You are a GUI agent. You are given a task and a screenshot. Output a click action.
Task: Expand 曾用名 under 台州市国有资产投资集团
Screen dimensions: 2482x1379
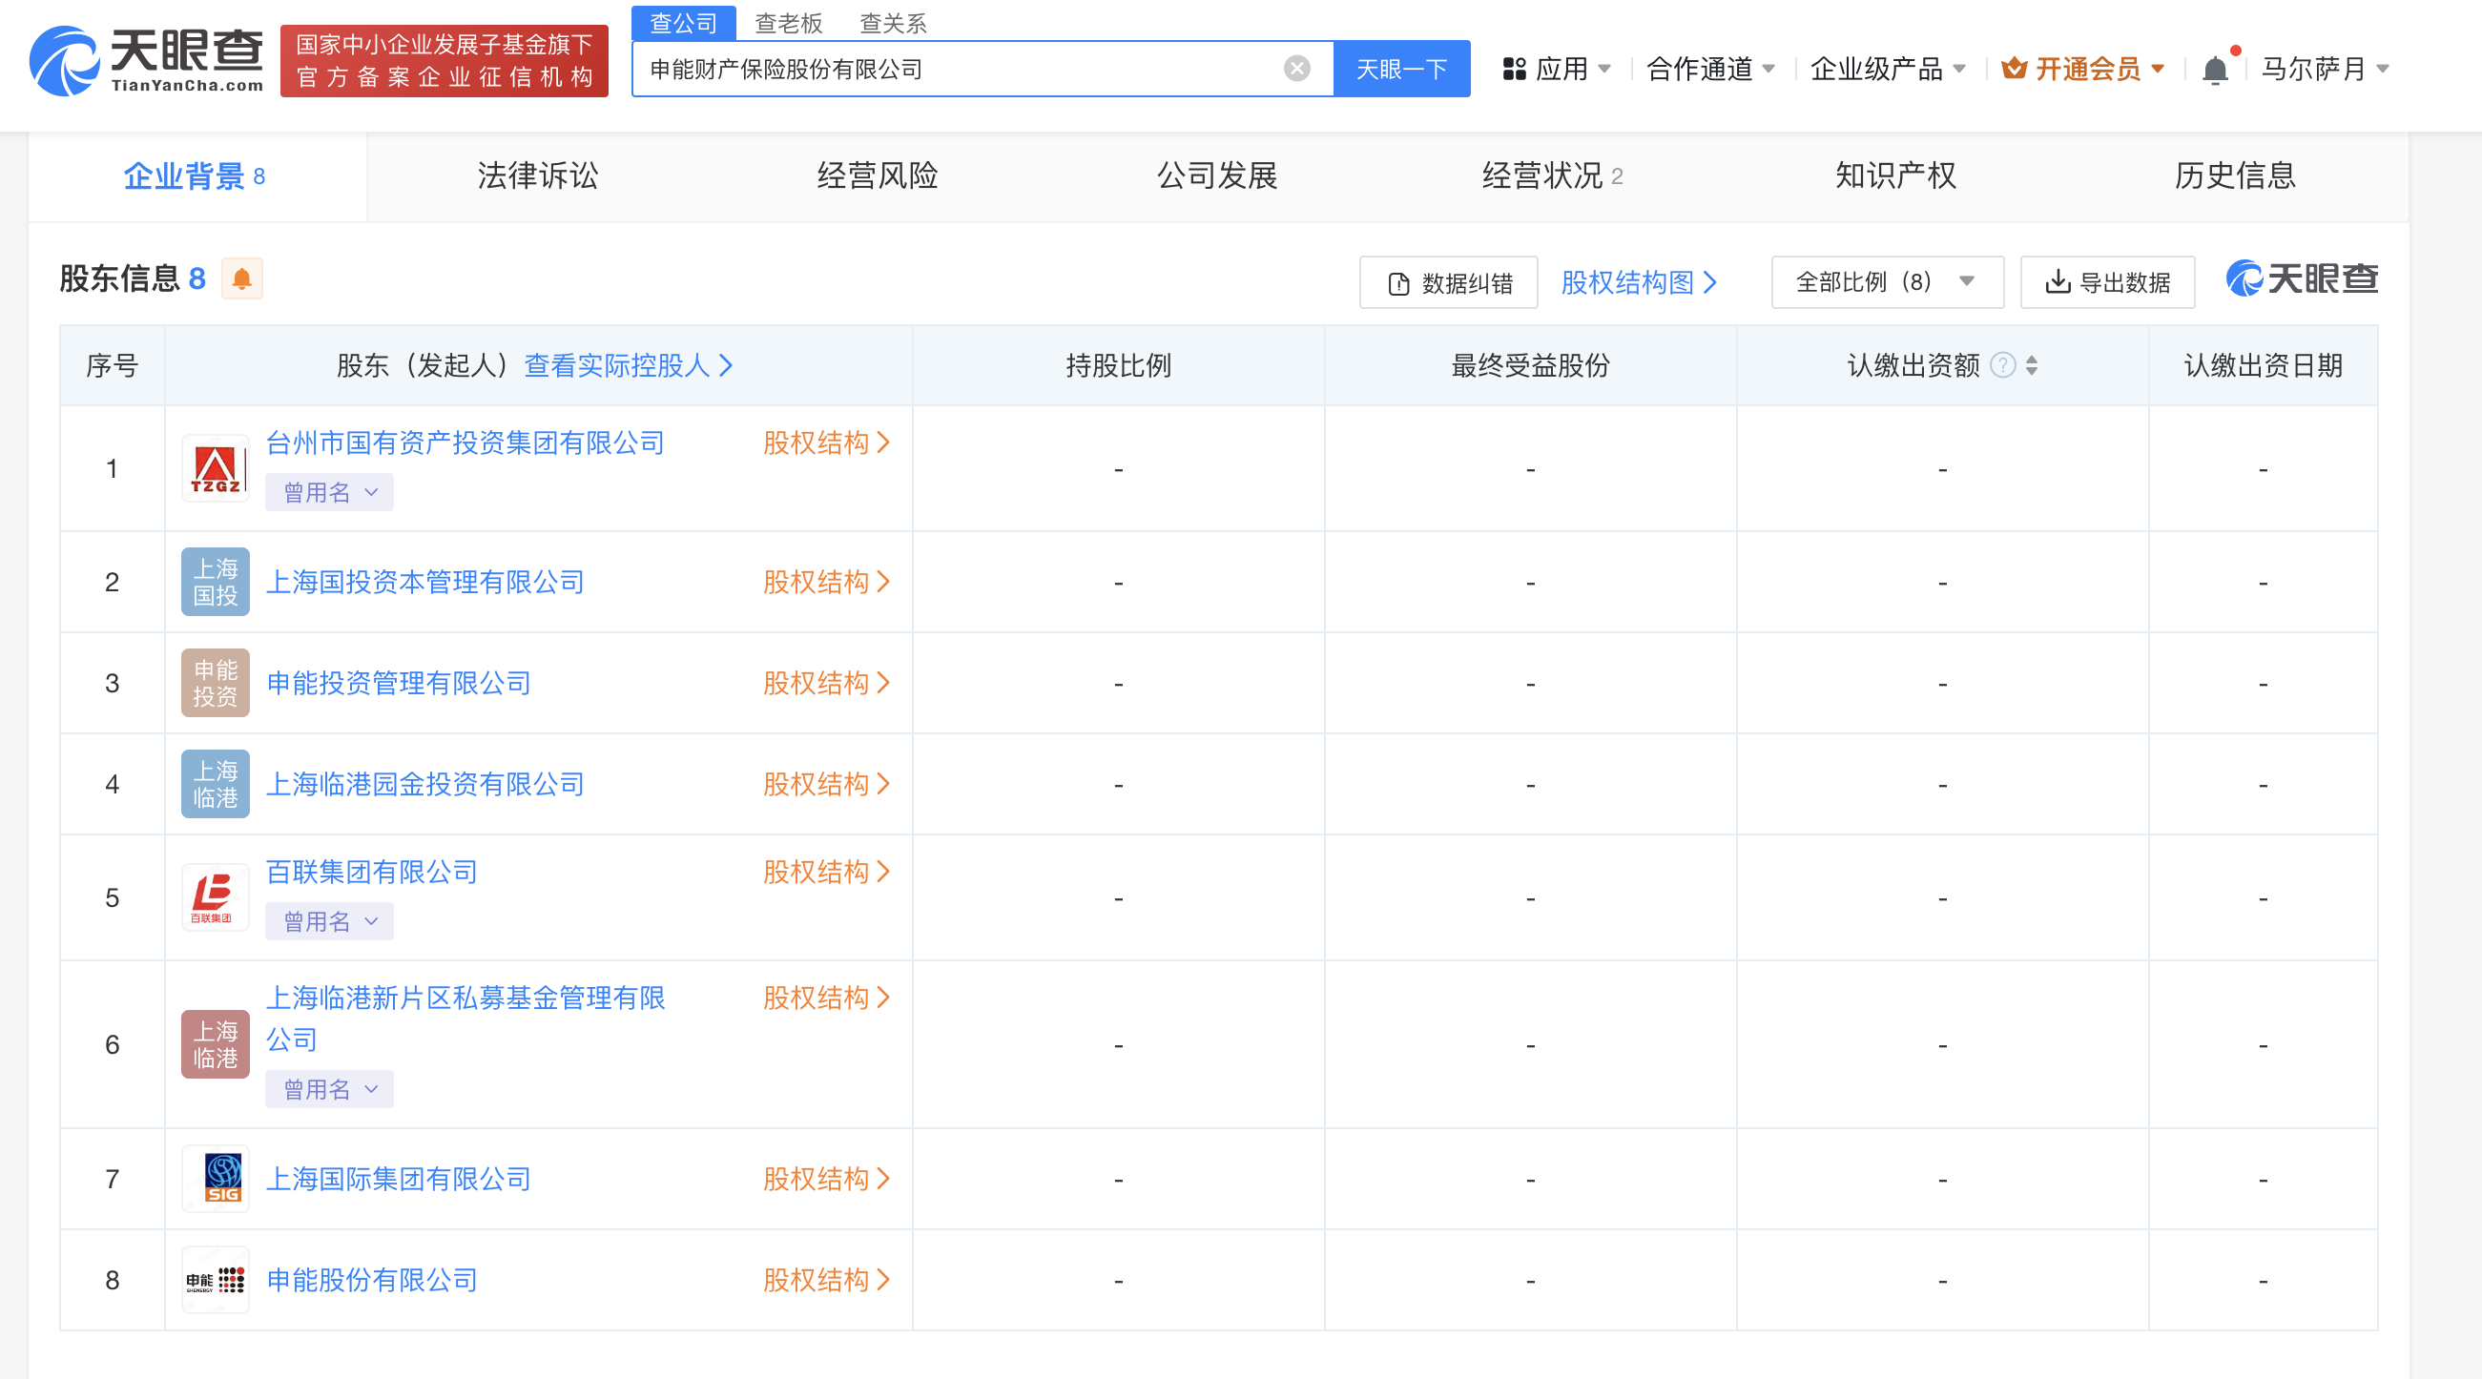click(328, 493)
